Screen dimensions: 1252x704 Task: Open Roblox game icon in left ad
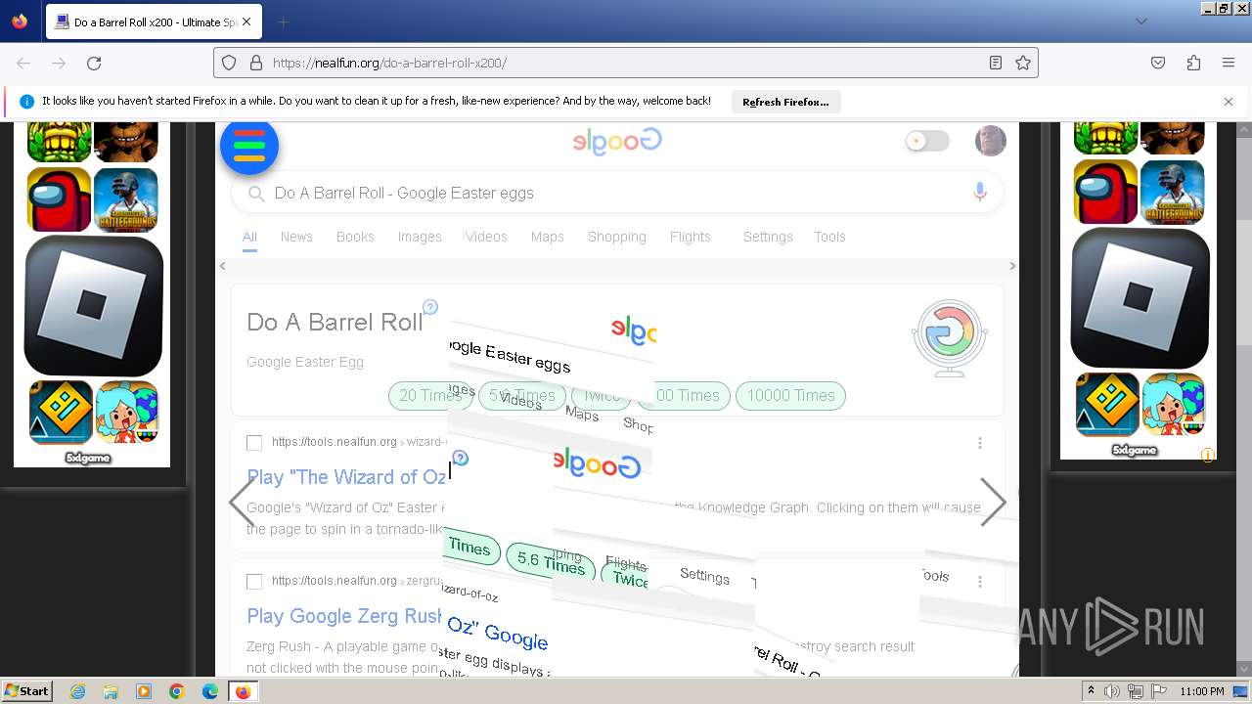point(93,305)
